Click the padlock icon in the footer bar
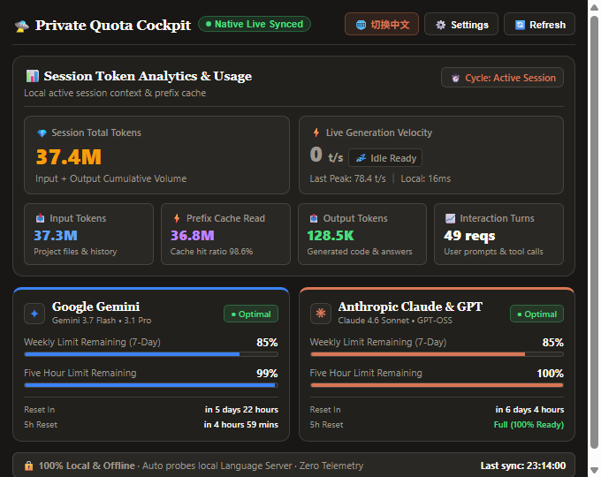This screenshot has height=477, width=601. pyautogui.click(x=29, y=466)
